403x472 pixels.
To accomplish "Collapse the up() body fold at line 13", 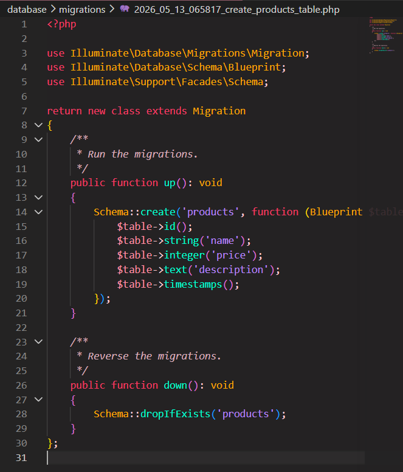I will tap(38, 197).
